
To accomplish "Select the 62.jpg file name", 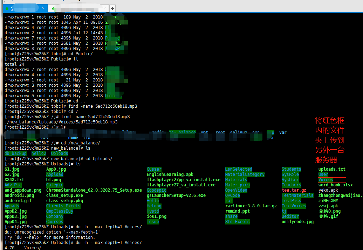I will pos(12,174).
